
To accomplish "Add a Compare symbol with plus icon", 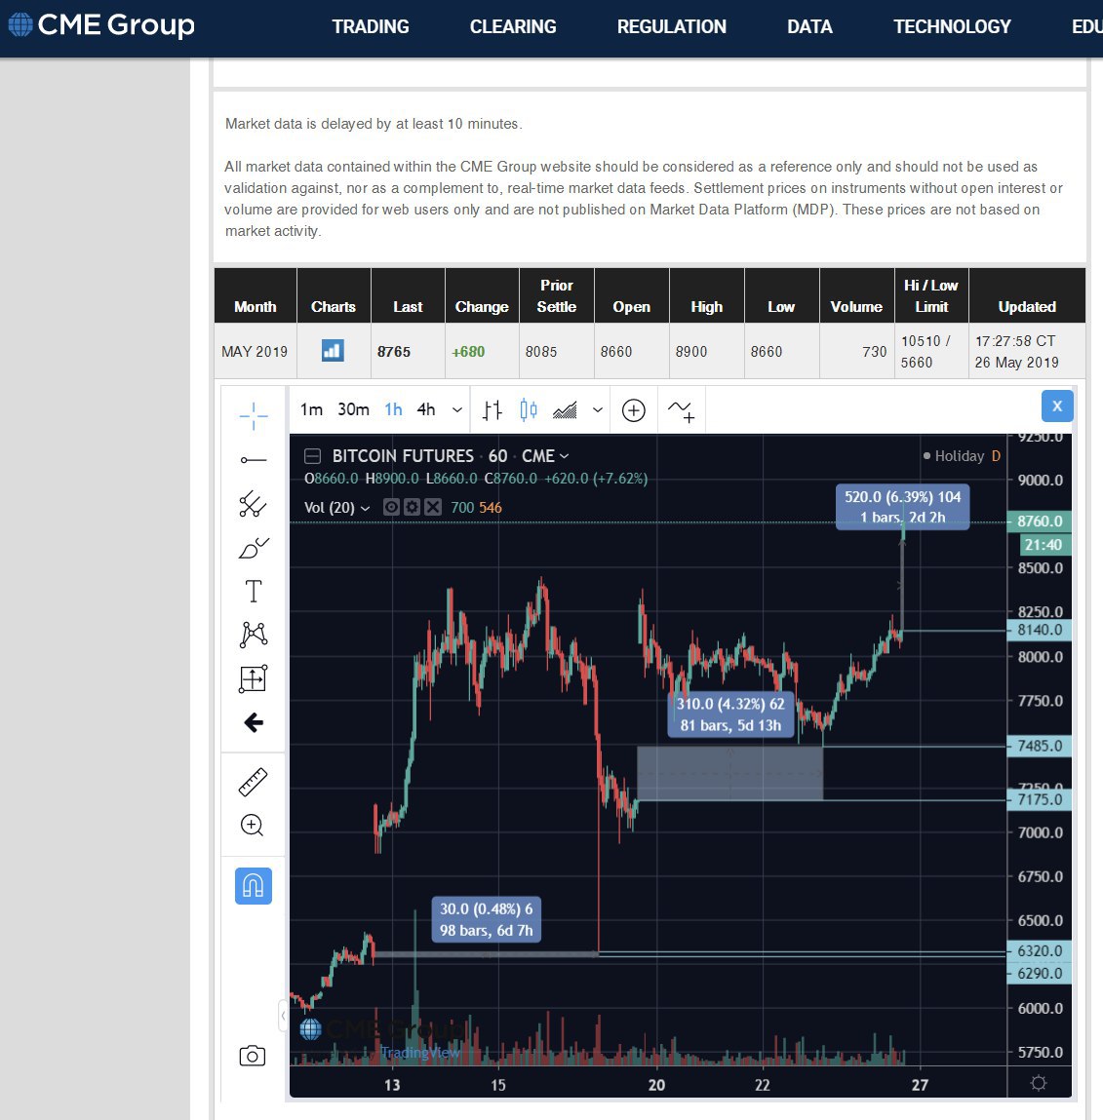I will [633, 410].
